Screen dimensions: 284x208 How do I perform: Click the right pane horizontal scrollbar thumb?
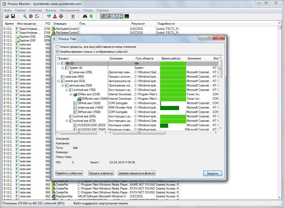click(139, 133)
